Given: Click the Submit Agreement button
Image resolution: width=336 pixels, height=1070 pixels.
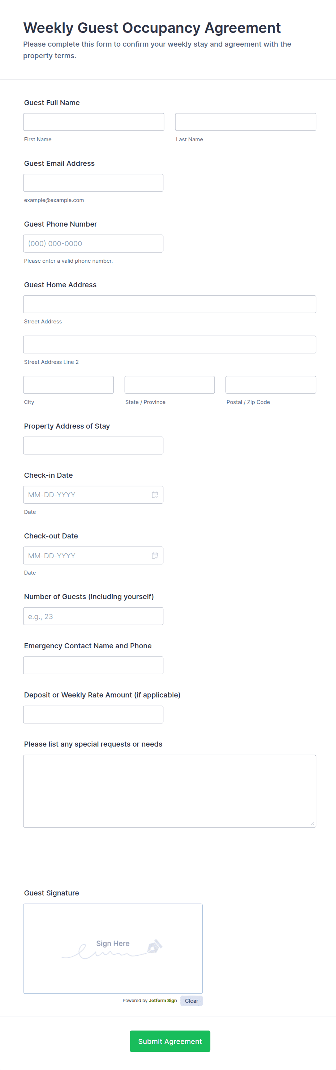Looking at the screenshot, I should point(170,1041).
